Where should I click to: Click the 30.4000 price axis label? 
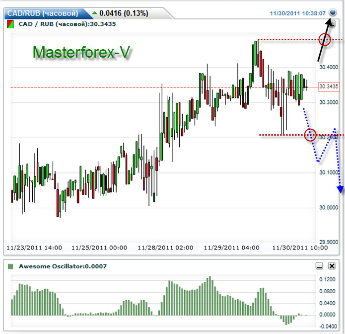pos(329,67)
